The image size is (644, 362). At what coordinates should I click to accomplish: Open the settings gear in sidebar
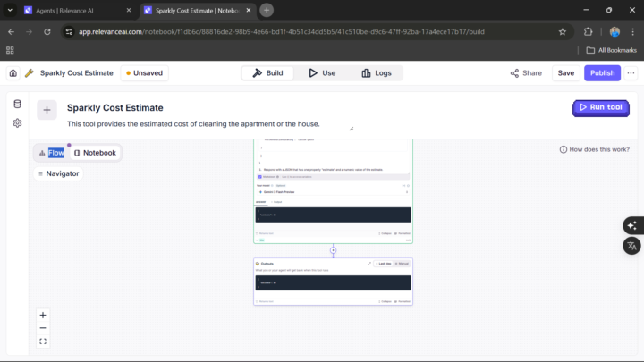click(17, 122)
